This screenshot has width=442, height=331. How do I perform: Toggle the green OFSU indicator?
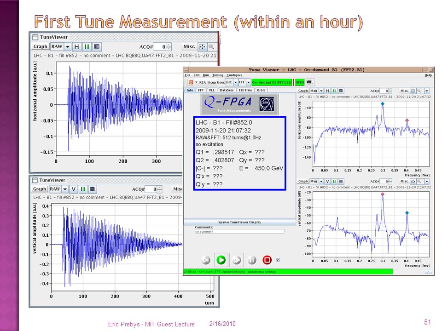pos(300,82)
